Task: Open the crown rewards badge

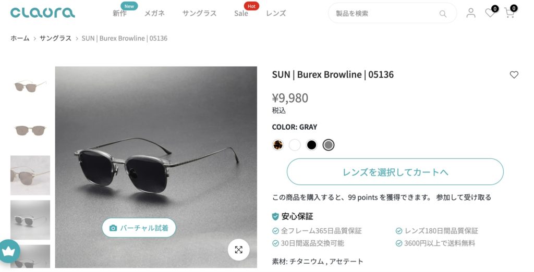Action: point(8,251)
